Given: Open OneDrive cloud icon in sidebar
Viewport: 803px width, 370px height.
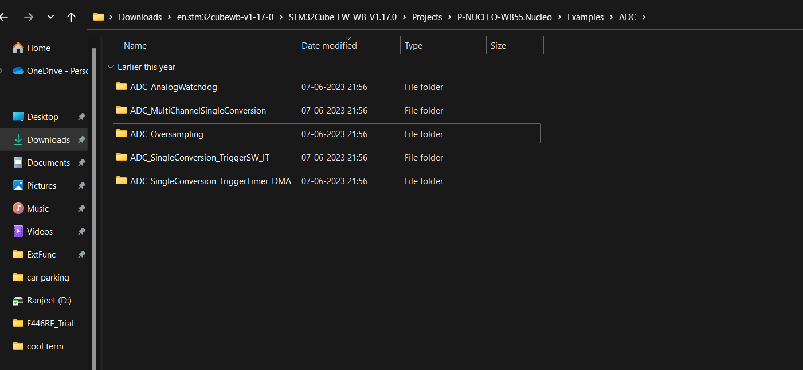Looking at the screenshot, I should click(18, 71).
